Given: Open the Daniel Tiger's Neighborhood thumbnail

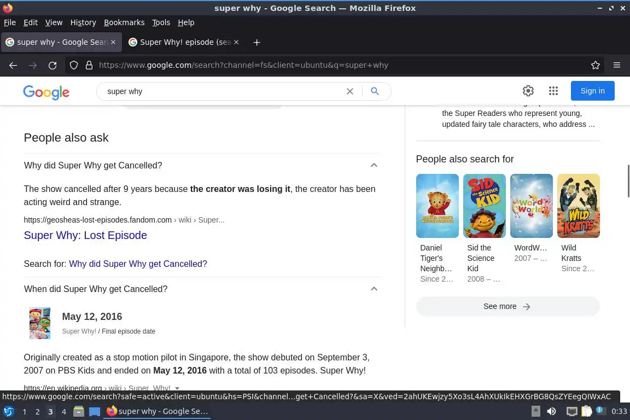Looking at the screenshot, I should pyautogui.click(x=437, y=206).
